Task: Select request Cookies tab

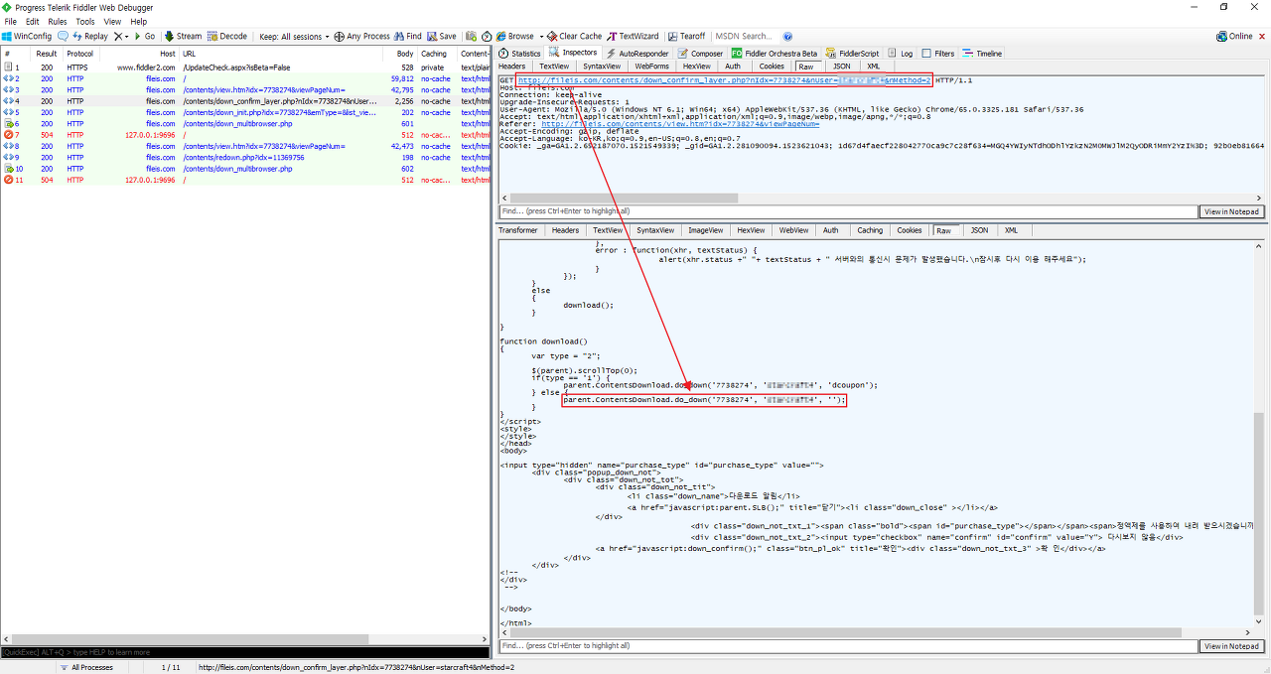Action: (772, 67)
